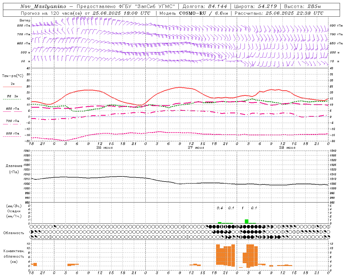Click the Осадки precipitation label

[x=14, y=211]
